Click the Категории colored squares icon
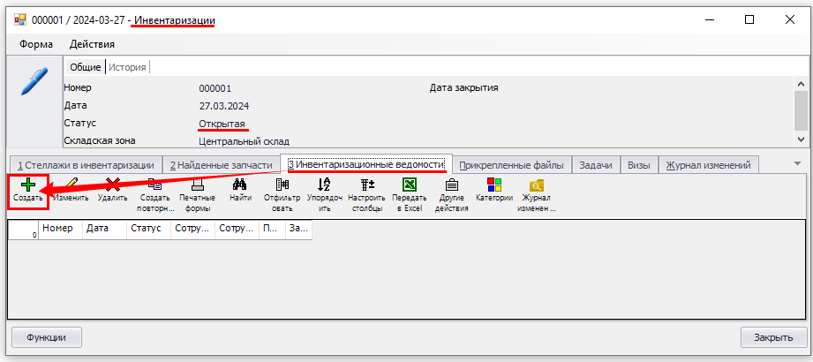 coord(493,185)
